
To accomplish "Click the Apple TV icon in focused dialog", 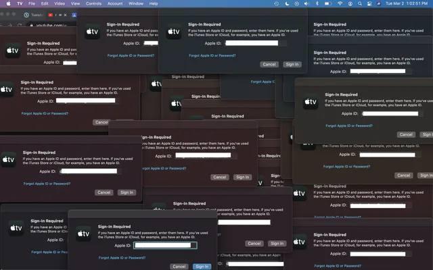I will 84,234.
